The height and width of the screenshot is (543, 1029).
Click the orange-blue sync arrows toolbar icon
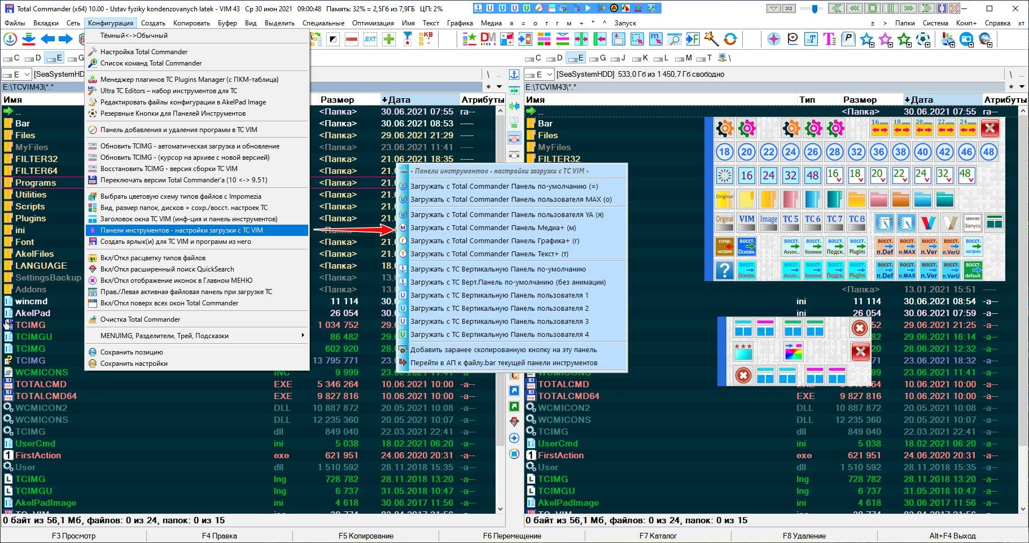point(730,39)
